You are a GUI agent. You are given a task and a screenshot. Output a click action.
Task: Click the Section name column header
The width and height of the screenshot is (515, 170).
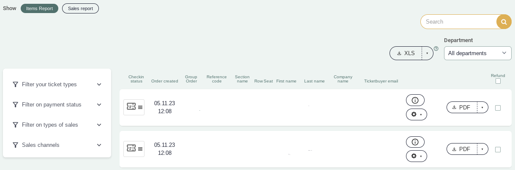tap(242, 79)
